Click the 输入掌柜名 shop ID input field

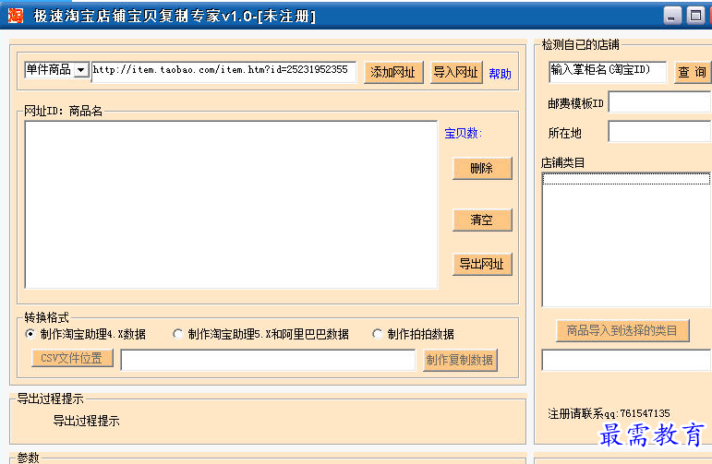[608, 72]
